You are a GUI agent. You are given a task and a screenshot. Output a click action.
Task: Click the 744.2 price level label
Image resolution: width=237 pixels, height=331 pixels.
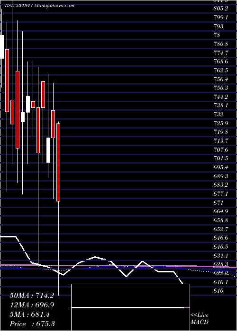[221, 97]
